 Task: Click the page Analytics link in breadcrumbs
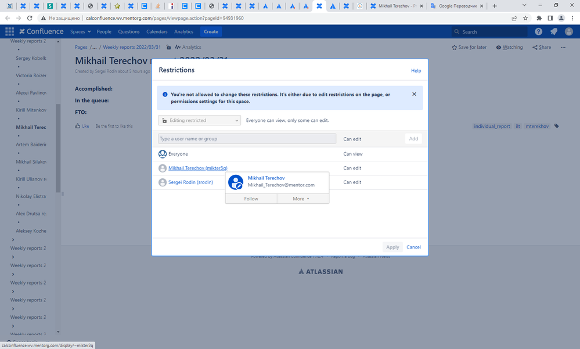[x=188, y=48]
